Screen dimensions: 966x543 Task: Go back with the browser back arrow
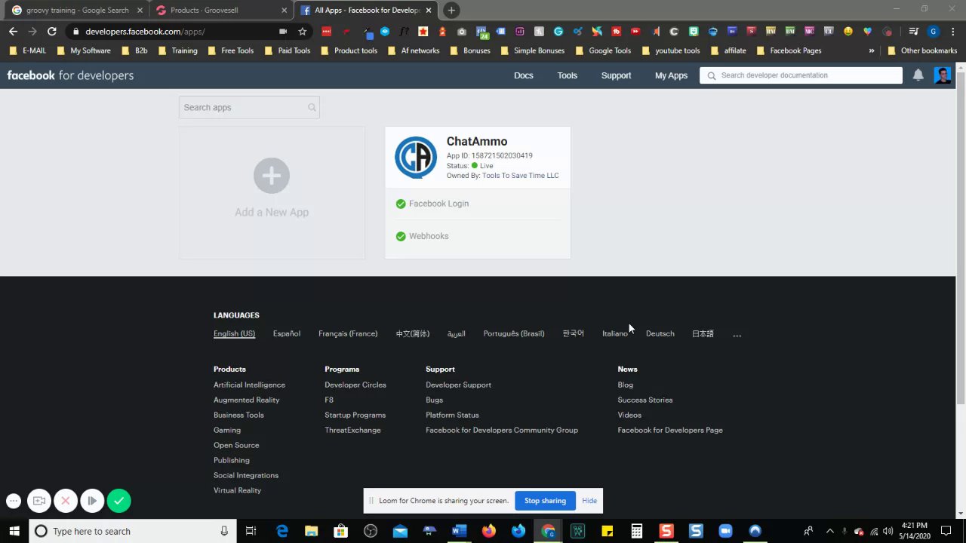(13, 32)
